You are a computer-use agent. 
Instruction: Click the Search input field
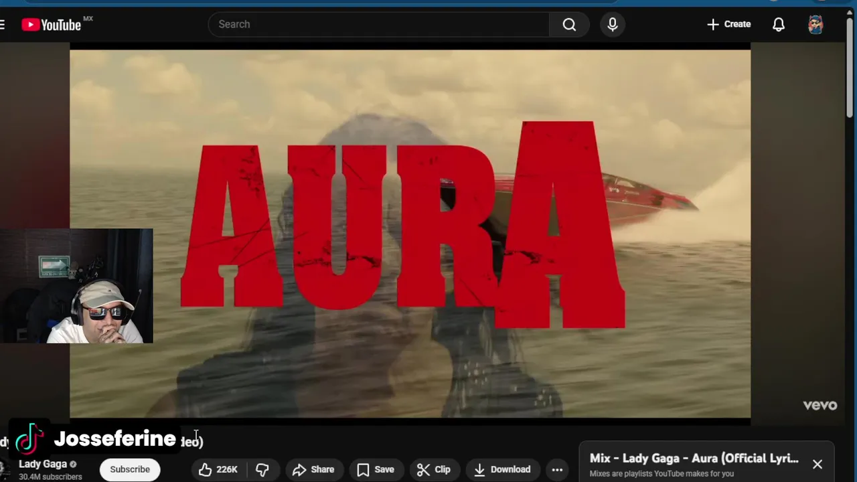[x=378, y=24]
